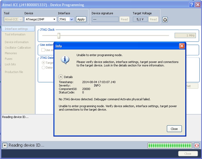
Task: Click Read next to Device signature
Action: tap(124, 19)
